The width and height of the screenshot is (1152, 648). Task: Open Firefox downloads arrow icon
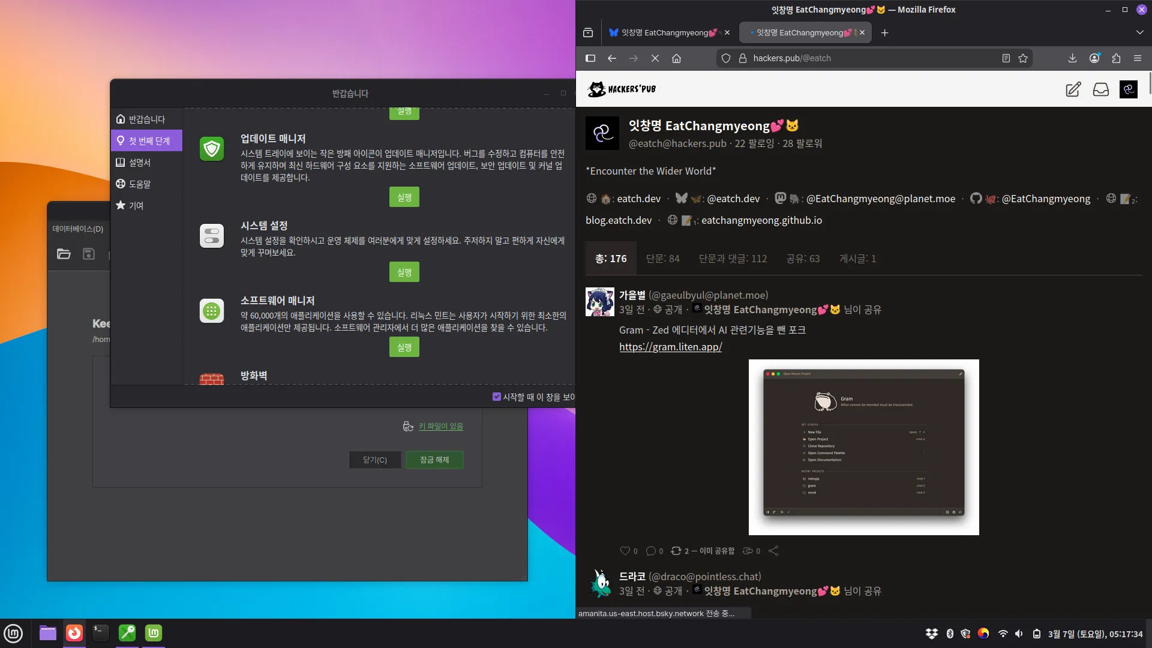click(1072, 58)
